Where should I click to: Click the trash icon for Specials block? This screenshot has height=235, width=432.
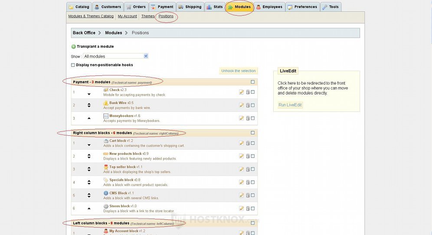(248, 182)
